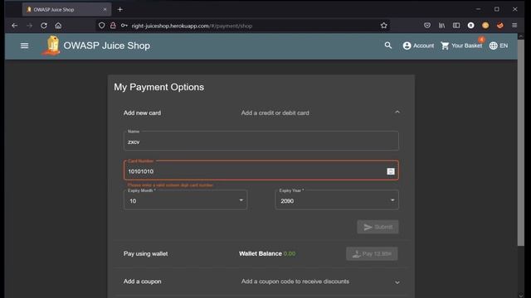Open a new browser tab

[x=119, y=9]
